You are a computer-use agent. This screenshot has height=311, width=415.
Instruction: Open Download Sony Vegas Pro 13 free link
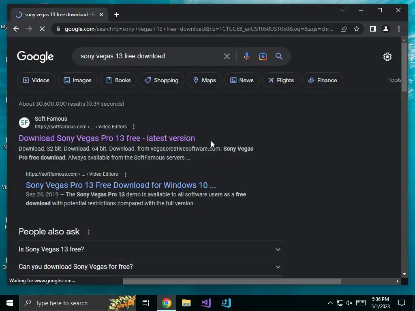pyautogui.click(x=107, y=138)
